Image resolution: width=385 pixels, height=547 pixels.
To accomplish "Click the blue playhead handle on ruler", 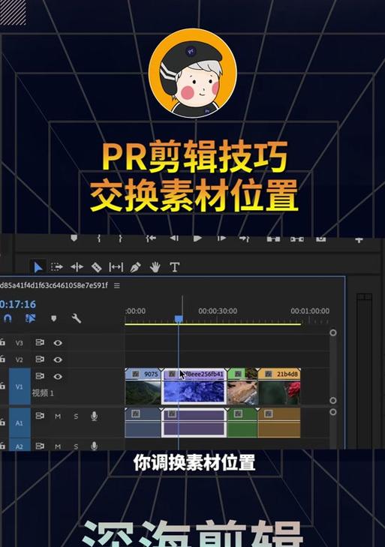I will point(179,319).
